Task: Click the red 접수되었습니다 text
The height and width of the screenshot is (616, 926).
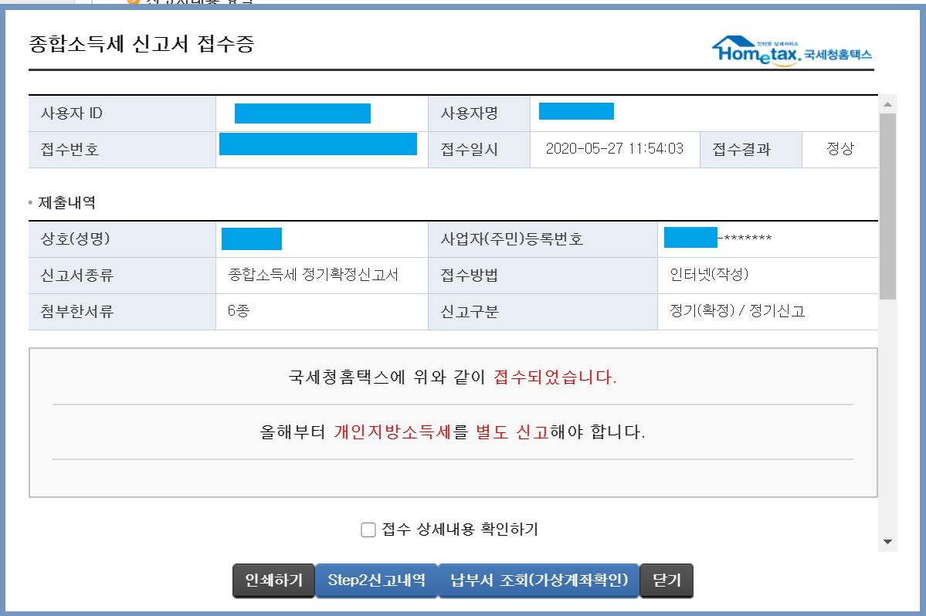Action: [555, 377]
